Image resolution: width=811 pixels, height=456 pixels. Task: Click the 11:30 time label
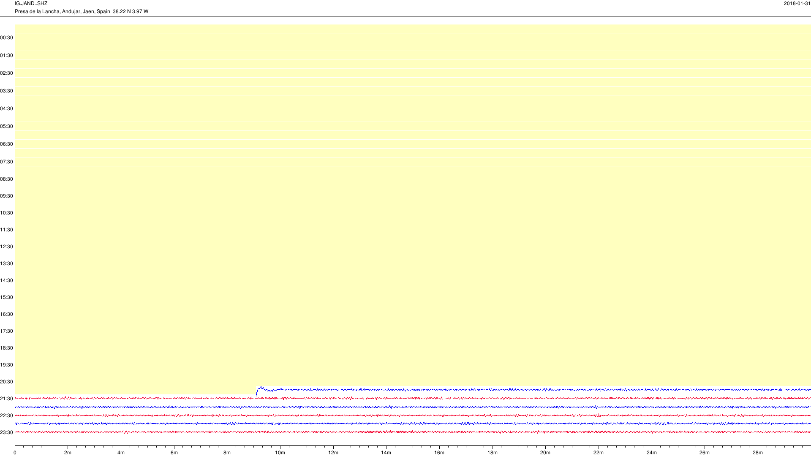[6, 230]
